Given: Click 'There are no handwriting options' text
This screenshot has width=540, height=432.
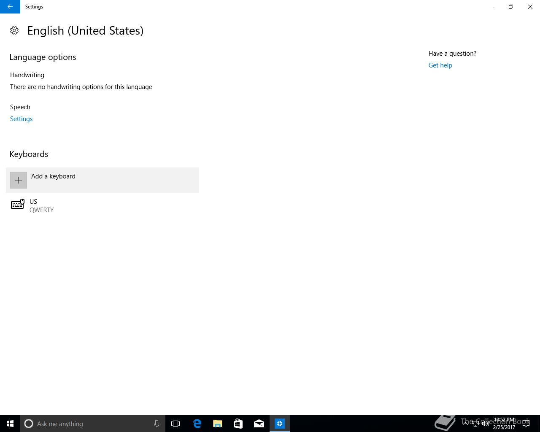Looking at the screenshot, I should pos(81,87).
